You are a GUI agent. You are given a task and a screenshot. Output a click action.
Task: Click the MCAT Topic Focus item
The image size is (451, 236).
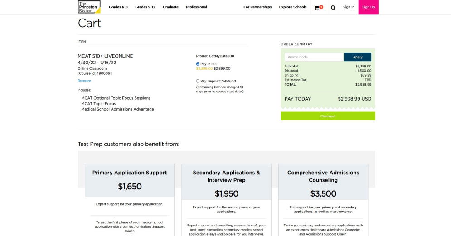pos(99,103)
